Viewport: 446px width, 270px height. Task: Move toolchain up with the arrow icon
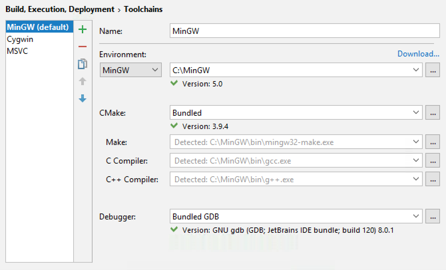point(83,81)
